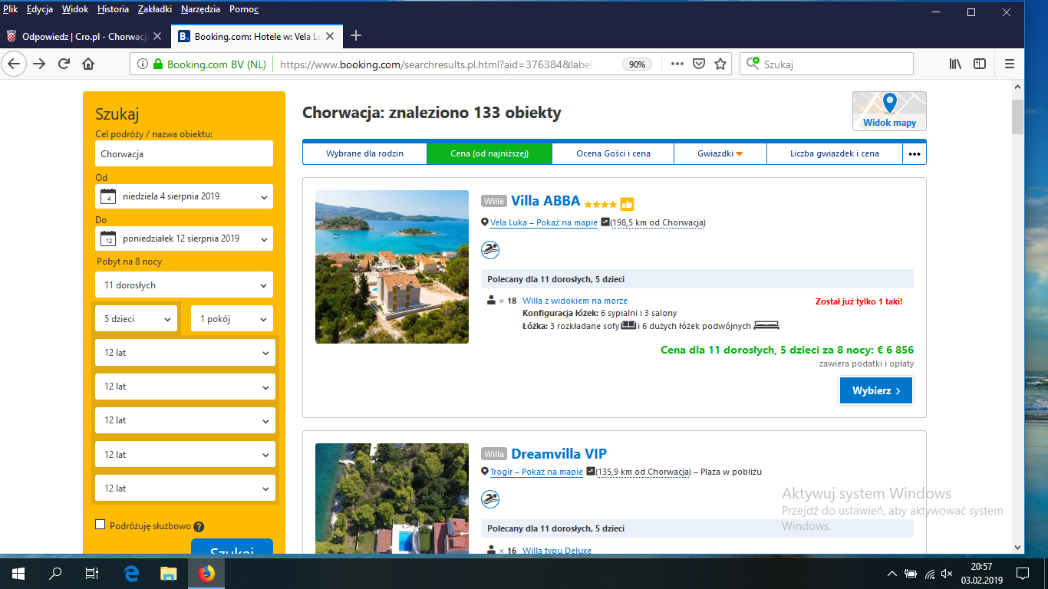Screen dimensions: 1048x589
Task: Select the Ocena Gości i cena tab
Action: click(x=613, y=153)
